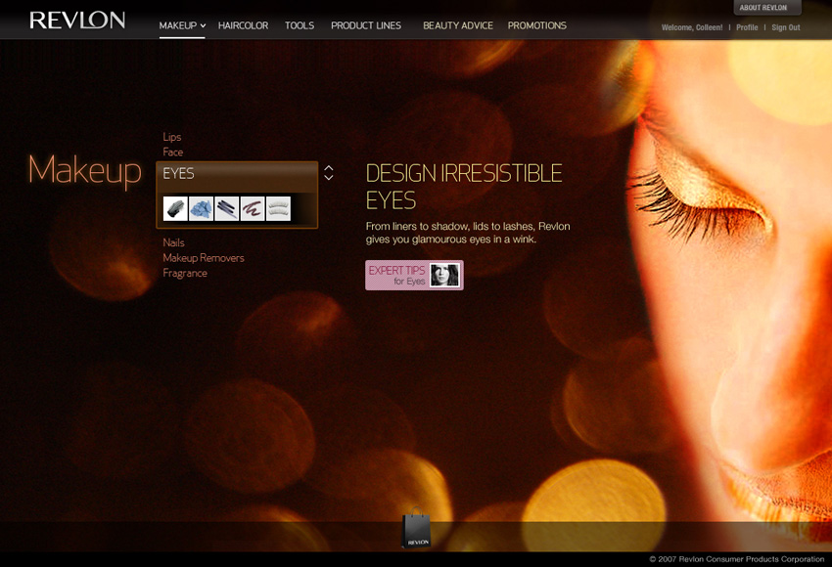The width and height of the screenshot is (832, 567).
Task: Open the Haircolor menu
Action: tap(243, 25)
